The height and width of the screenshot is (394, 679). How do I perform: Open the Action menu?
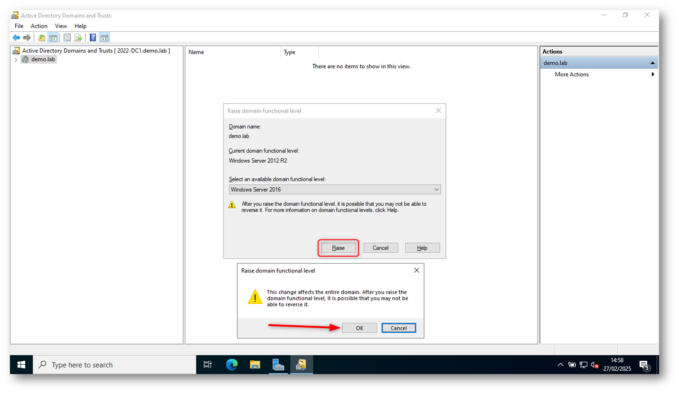[x=39, y=26]
